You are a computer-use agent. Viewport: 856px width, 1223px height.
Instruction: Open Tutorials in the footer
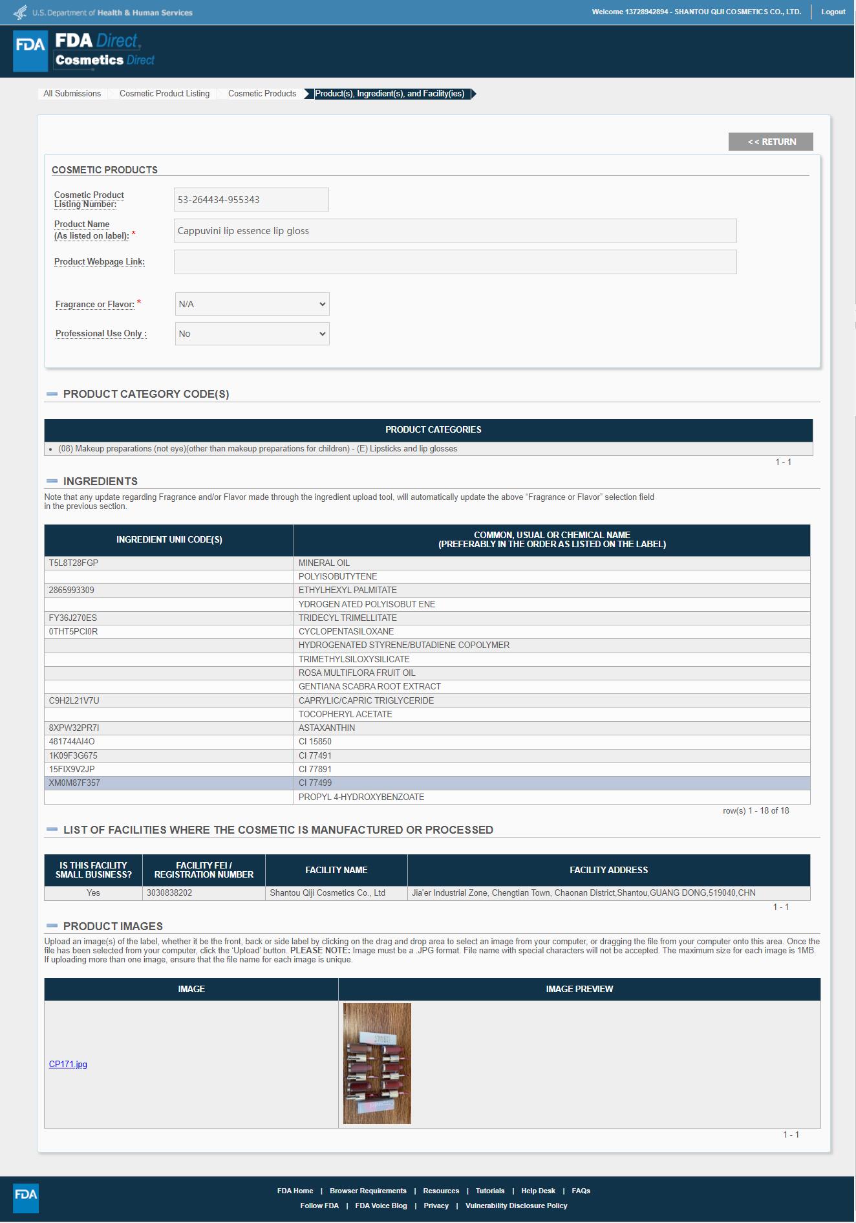[489, 1191]
